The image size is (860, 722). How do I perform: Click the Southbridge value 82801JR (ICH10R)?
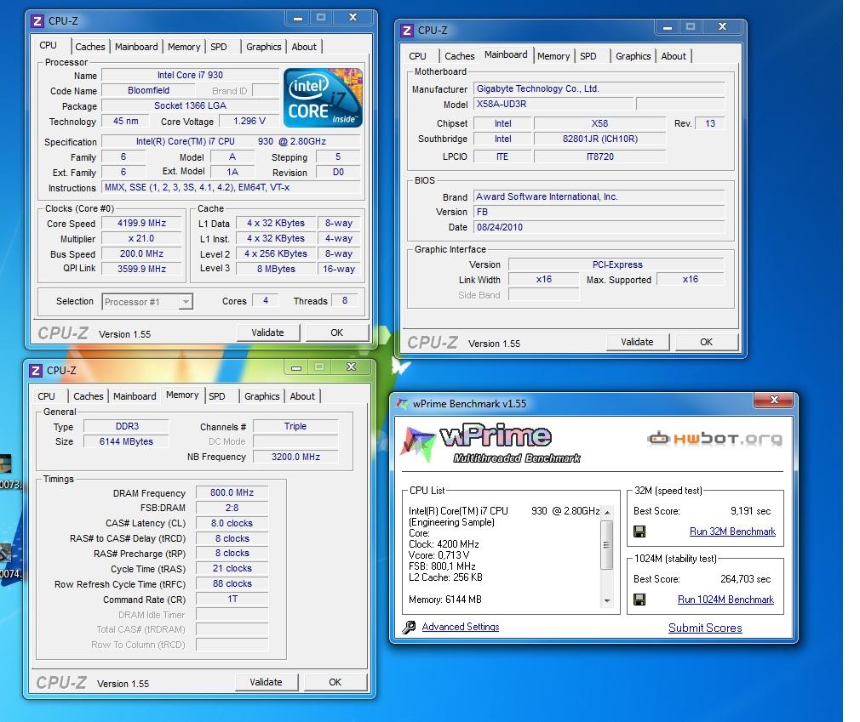600,139
